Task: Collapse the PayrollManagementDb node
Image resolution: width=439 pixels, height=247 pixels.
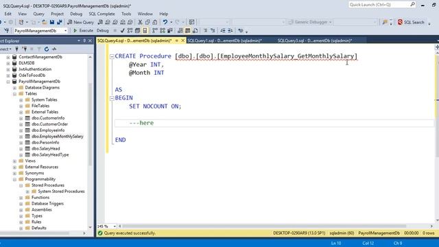Action: 8,82
